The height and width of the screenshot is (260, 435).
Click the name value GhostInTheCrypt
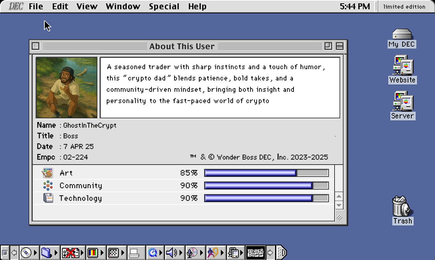pos(90,125)
